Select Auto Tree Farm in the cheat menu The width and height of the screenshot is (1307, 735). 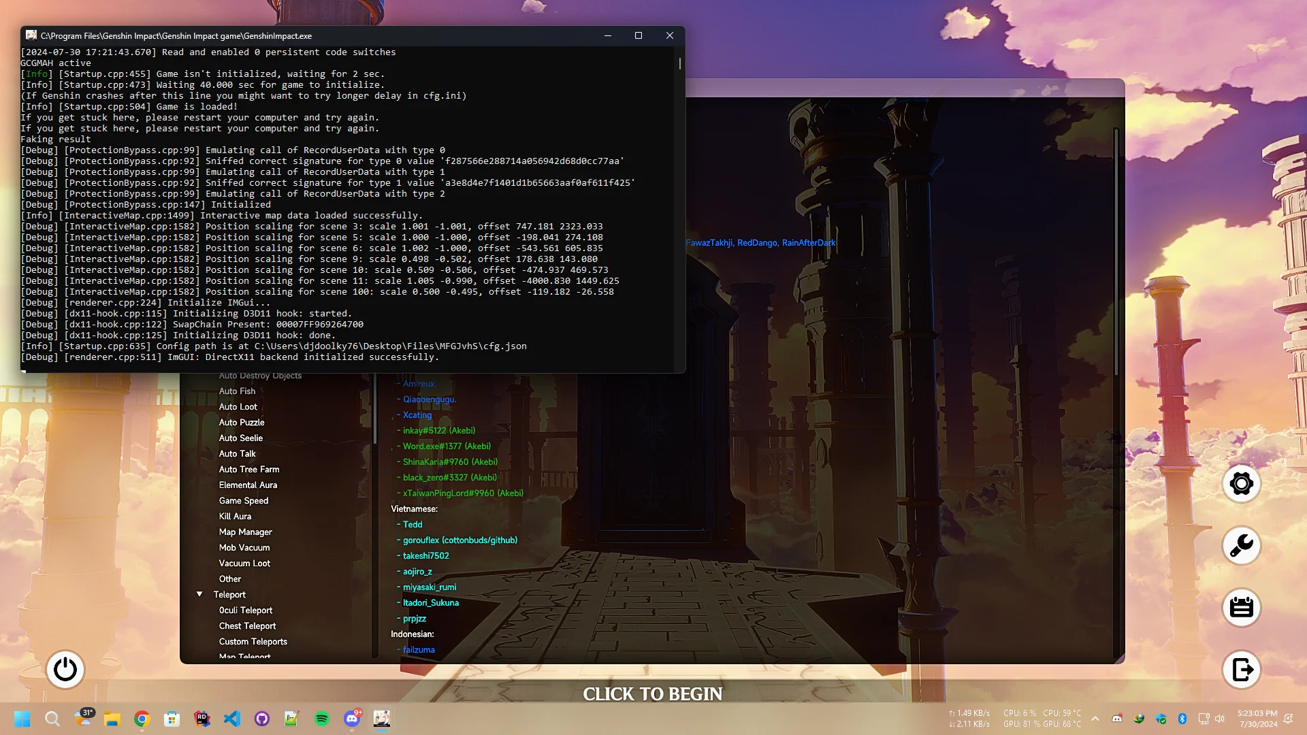click(249, 470)
